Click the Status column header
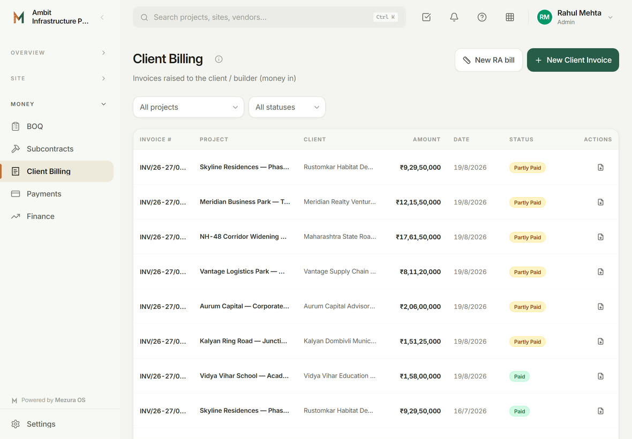The height and width of the screenshot is (439, 632). (x=521, y=139)
